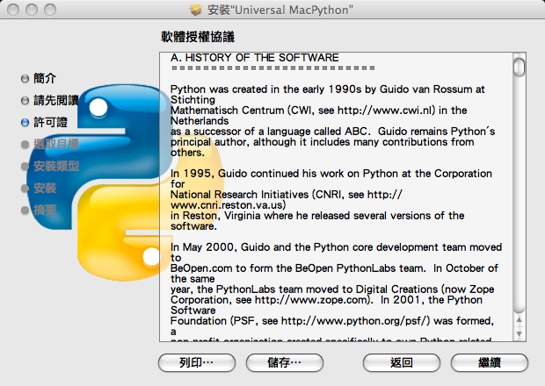Click the http://www.cwi.nl URL text
Screen dimensions: 545x386
[x=386, y=111]
